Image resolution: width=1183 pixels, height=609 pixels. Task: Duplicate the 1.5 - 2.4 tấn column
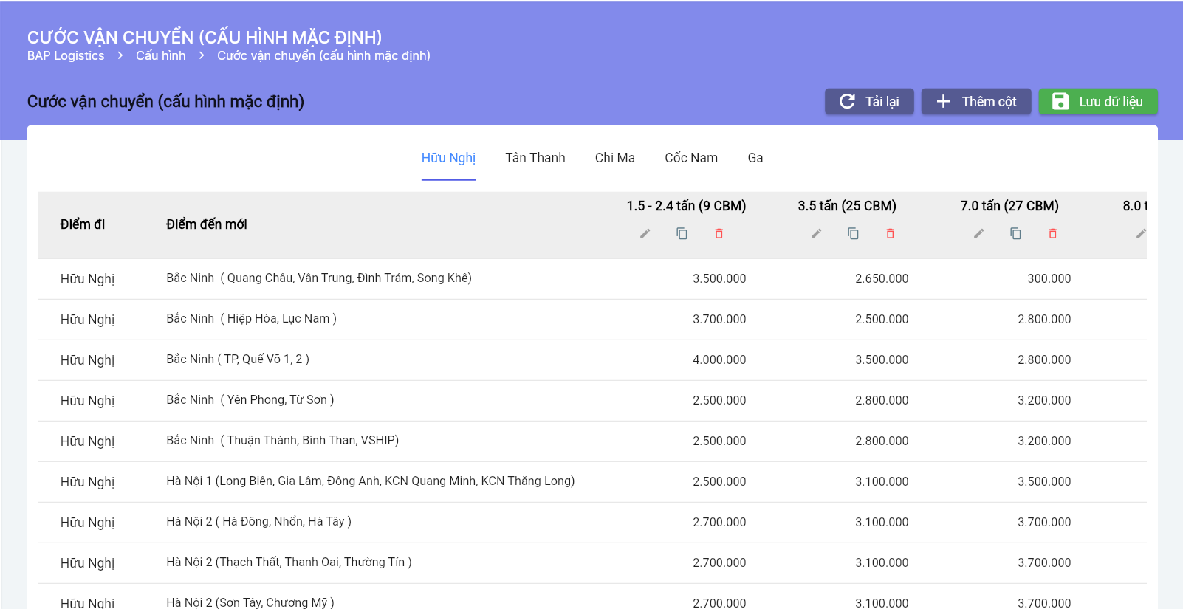[682, 234]
